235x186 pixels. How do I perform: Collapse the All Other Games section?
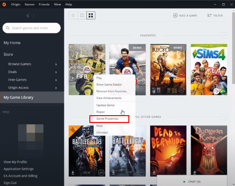tap(224, 117)
